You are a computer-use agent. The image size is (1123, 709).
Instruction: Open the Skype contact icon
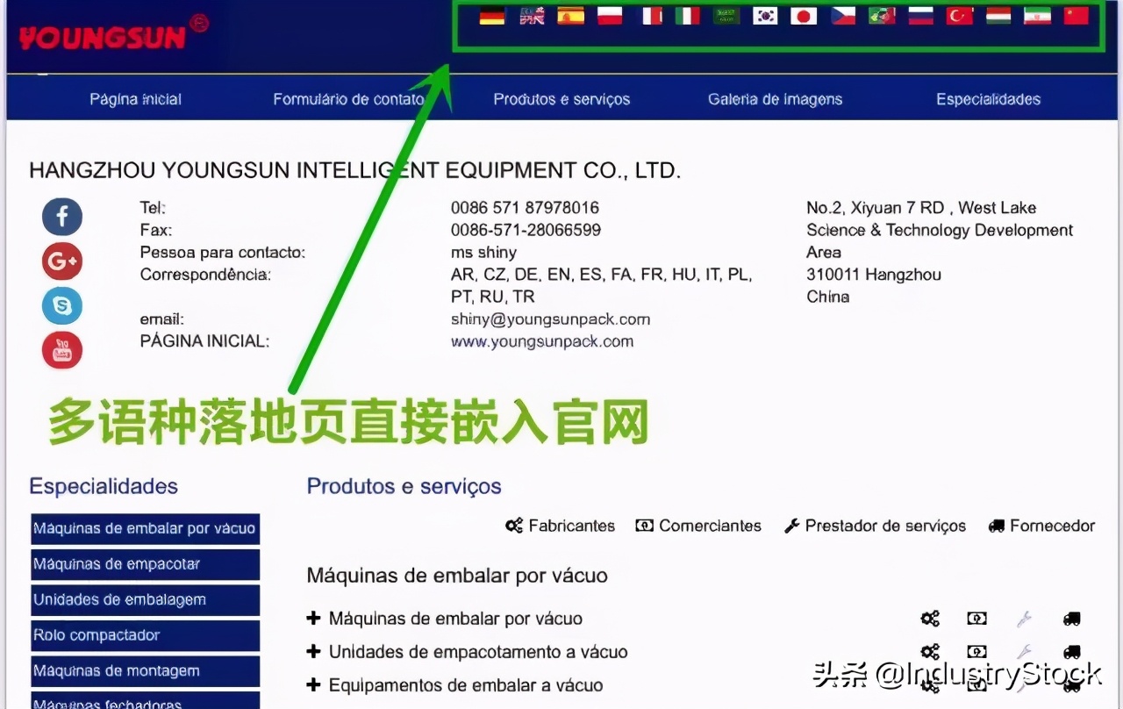(x=61, y=305)
